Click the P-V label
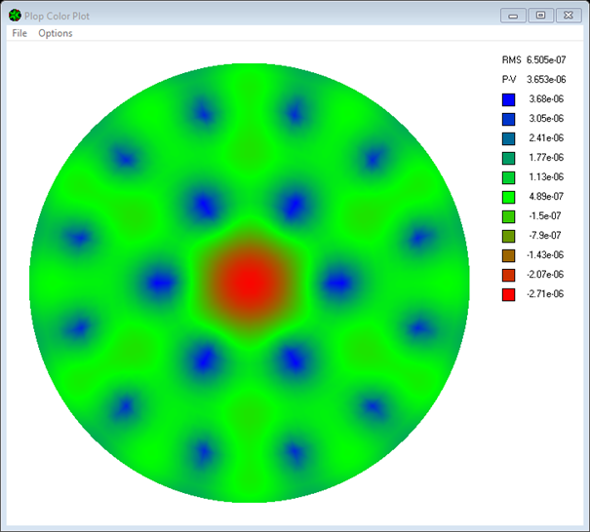This screenshot has width=590, height=532. 509,79
